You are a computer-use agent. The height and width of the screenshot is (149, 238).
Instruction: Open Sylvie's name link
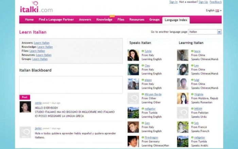click(x=148, y=51)
